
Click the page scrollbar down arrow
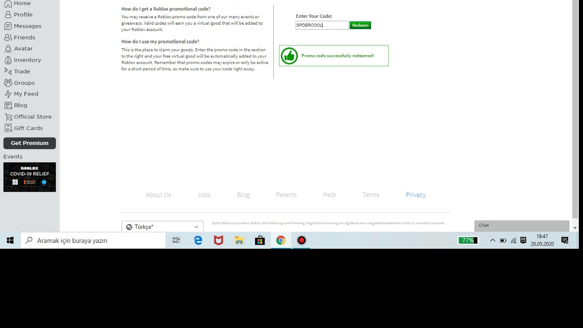[575, 228]
